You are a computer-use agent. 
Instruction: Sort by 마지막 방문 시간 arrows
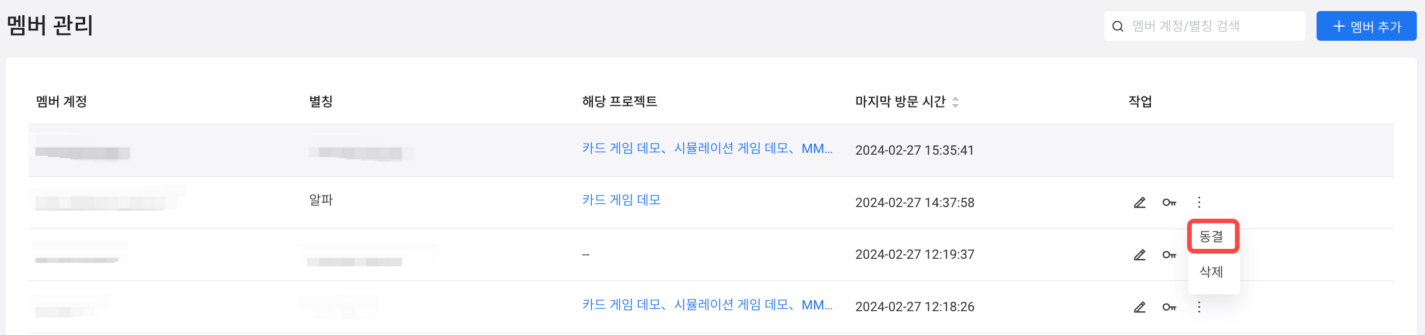pyautogui.click(x=955, y=102)
